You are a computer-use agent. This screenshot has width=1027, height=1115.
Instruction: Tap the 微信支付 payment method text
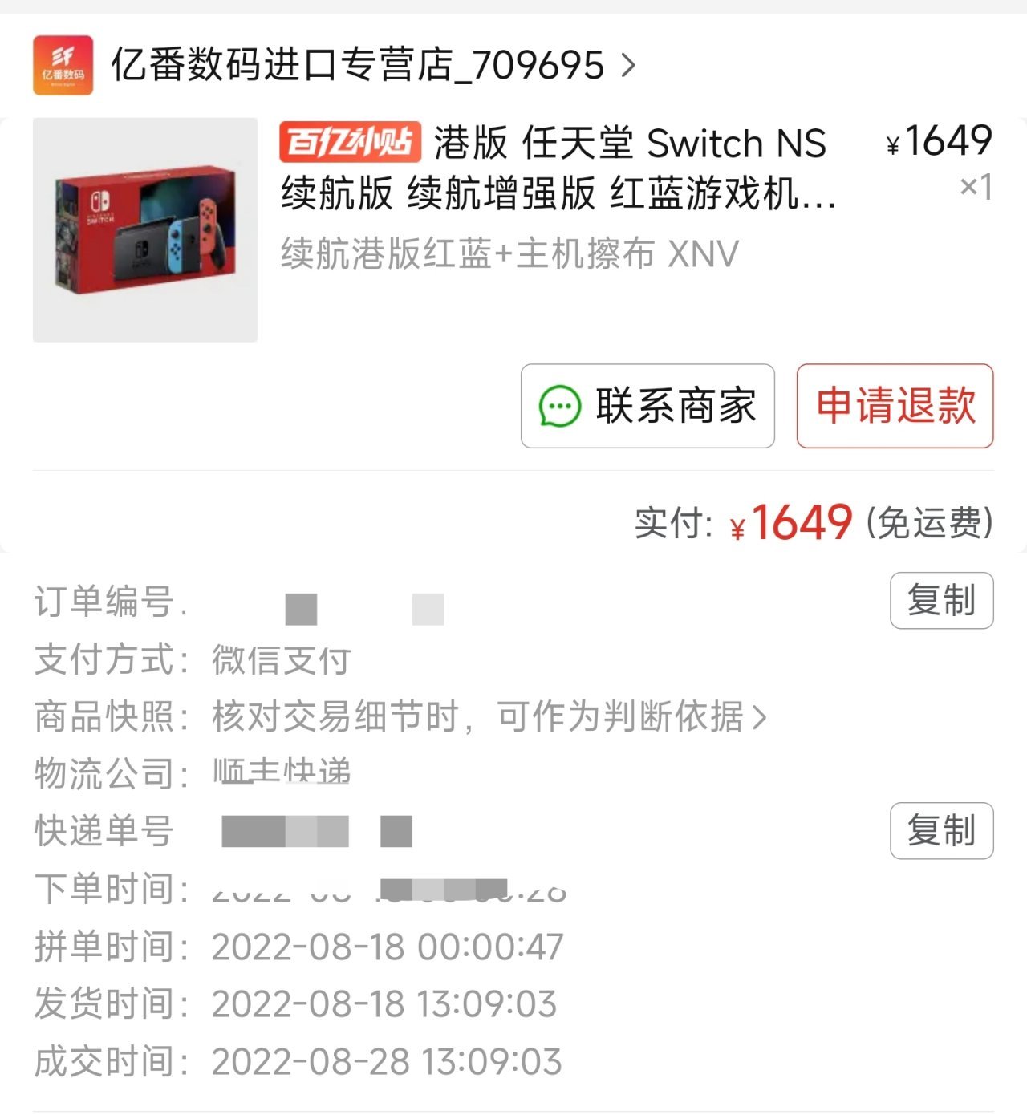tap(282, 659)
